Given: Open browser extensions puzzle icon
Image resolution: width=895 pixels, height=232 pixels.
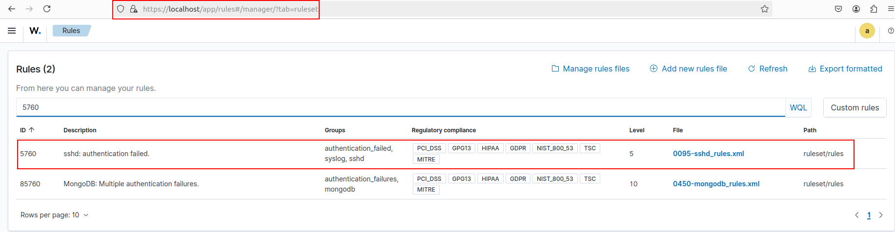Looking at the screenshot, I should pos(874,9).
